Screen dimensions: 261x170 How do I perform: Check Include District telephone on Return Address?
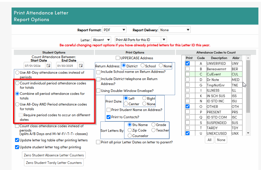(x=98, y=79)
